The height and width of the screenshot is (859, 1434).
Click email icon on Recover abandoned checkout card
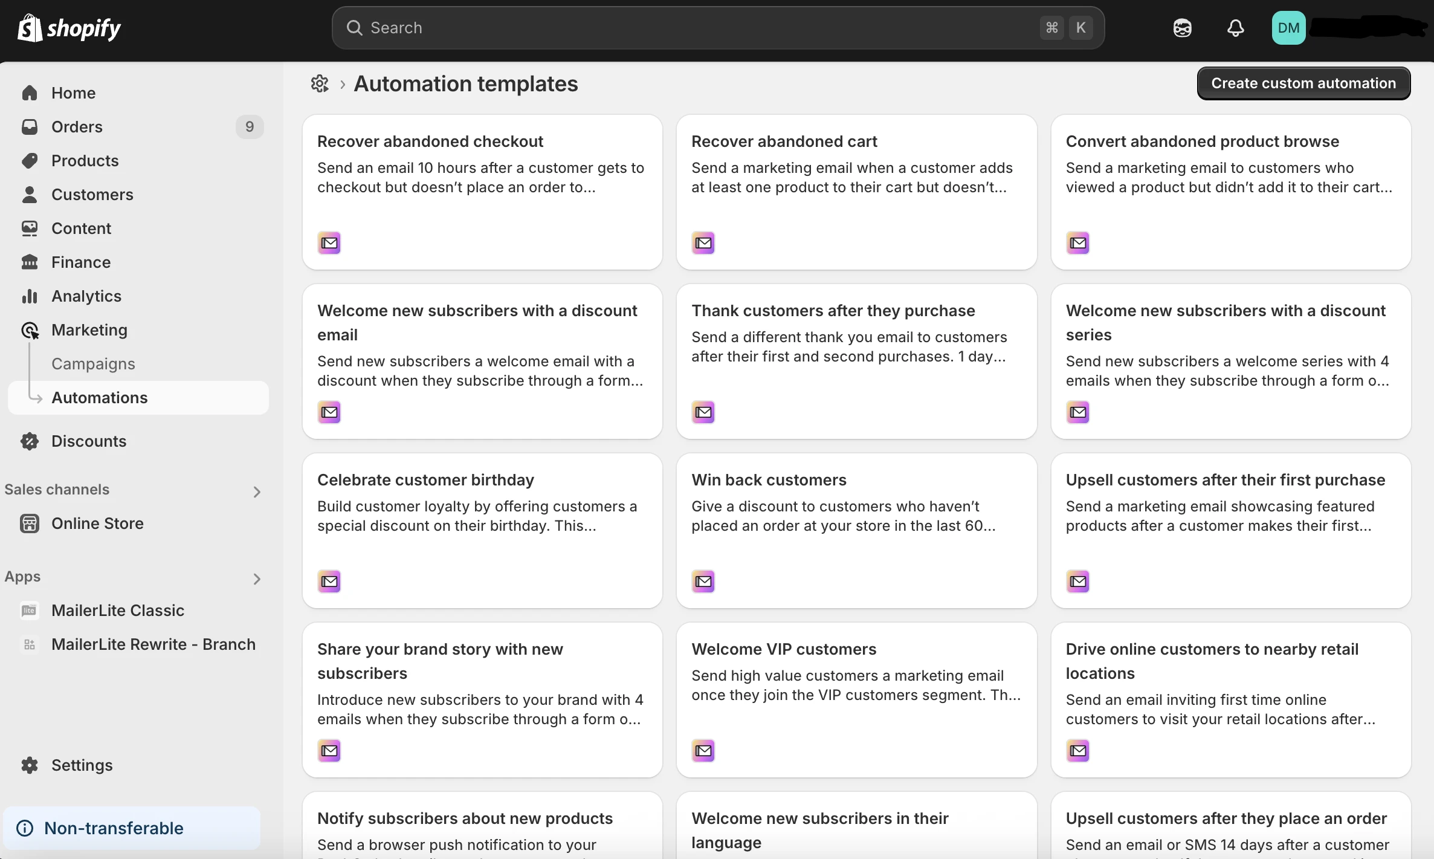tap(329, 243)
